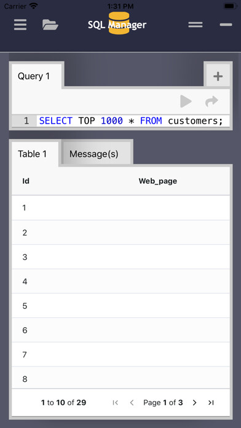
Task: Click the redo arrow icon
Action: pyautogui.click(x=211, y=101)
